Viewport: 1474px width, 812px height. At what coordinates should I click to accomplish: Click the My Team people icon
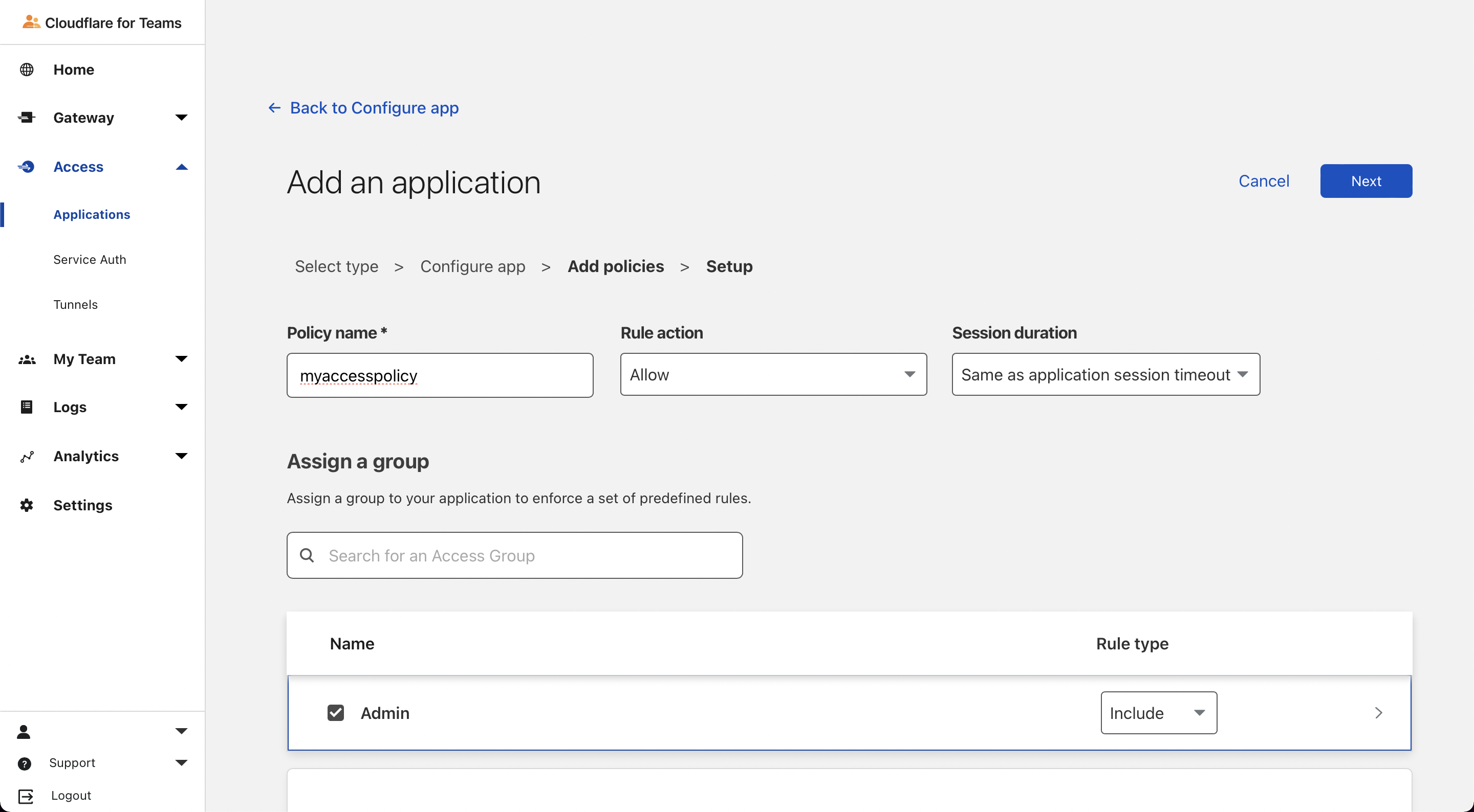pyautogui.click(x=26, y=359)
